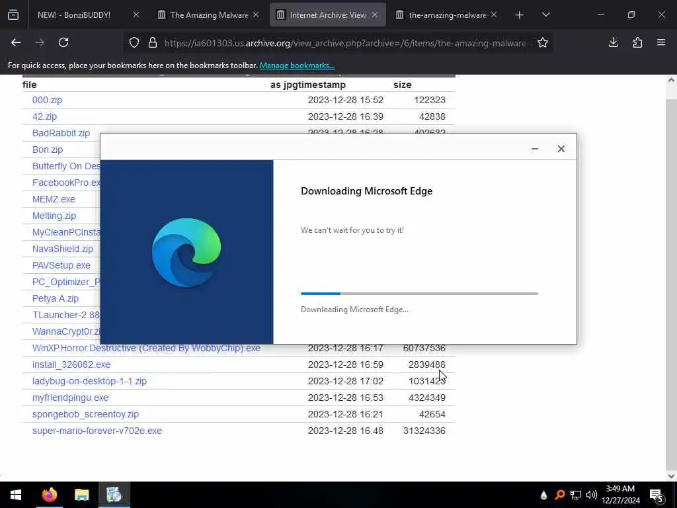The image size is (677, 508).
Task: Show site security padlock info
Action: 153,43
